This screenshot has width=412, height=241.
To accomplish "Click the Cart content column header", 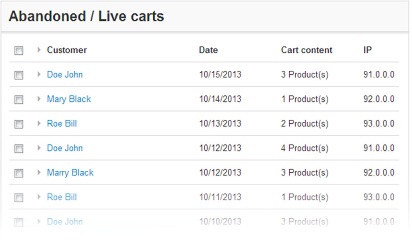I will tap(307, 50).
